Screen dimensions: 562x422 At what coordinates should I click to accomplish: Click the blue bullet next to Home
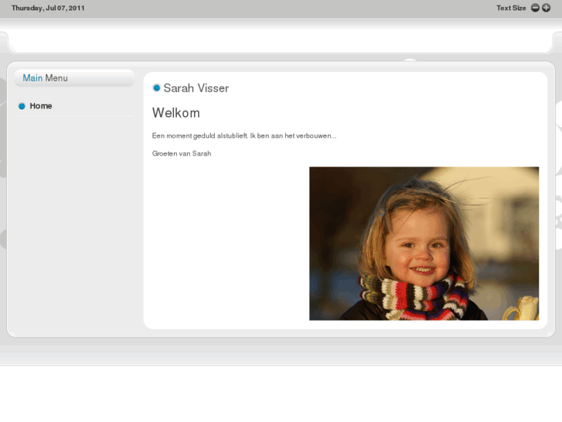(x=22, y=106)
